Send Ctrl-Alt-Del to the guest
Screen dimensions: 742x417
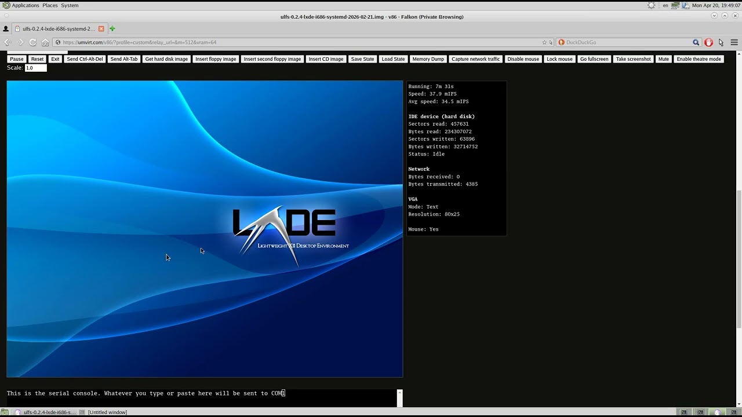(85, 59)
